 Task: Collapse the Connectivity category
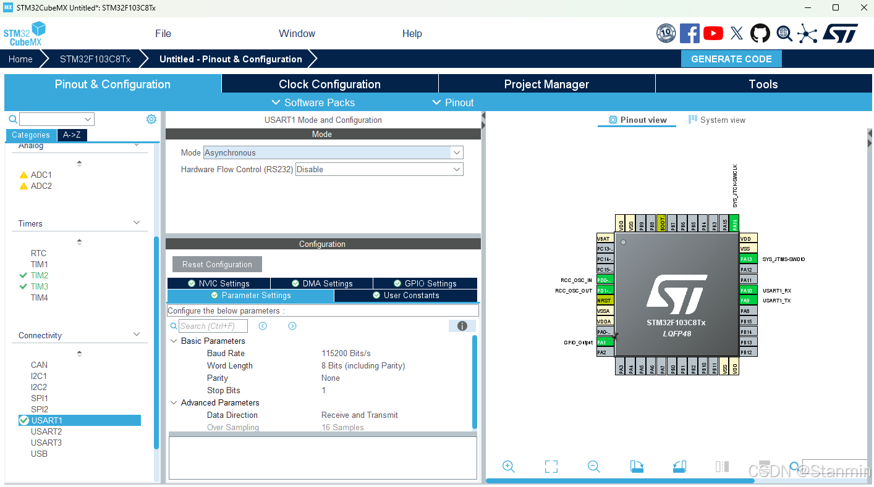(x=137, y=335)
